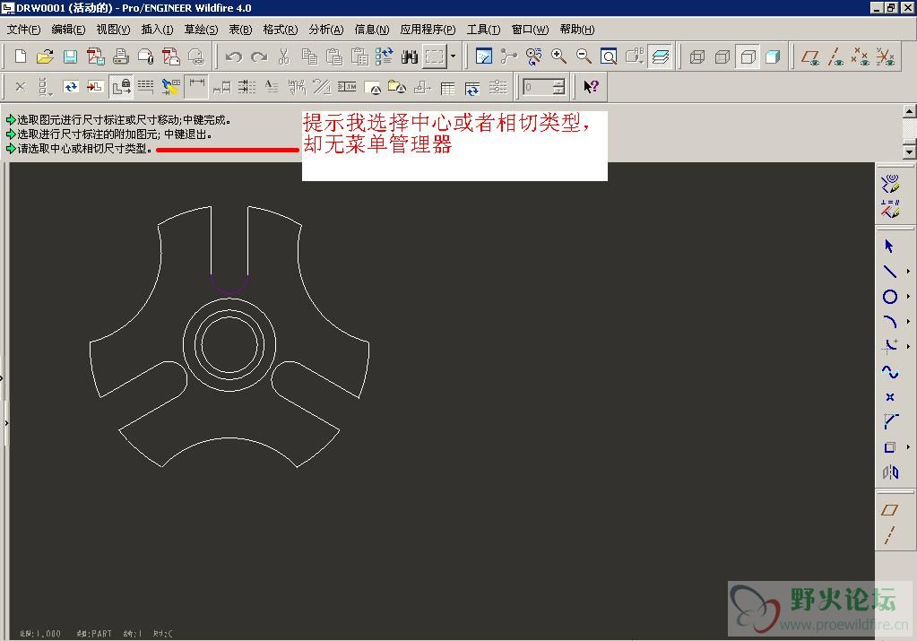Open the 表(B) menu

pyautogui.click(x=240, y=30)
